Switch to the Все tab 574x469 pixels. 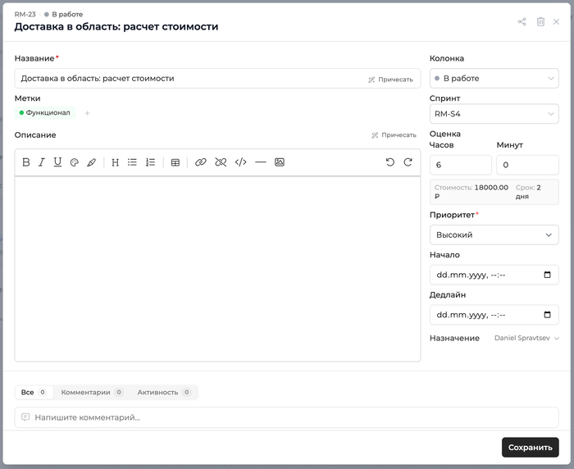coord(34,392)
